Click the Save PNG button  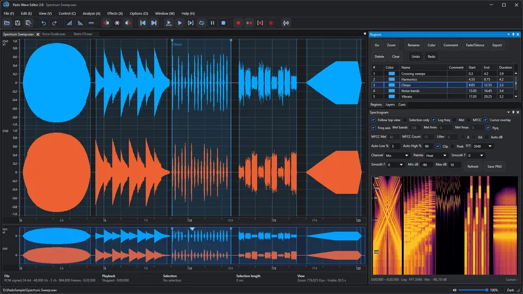point(494,167)
